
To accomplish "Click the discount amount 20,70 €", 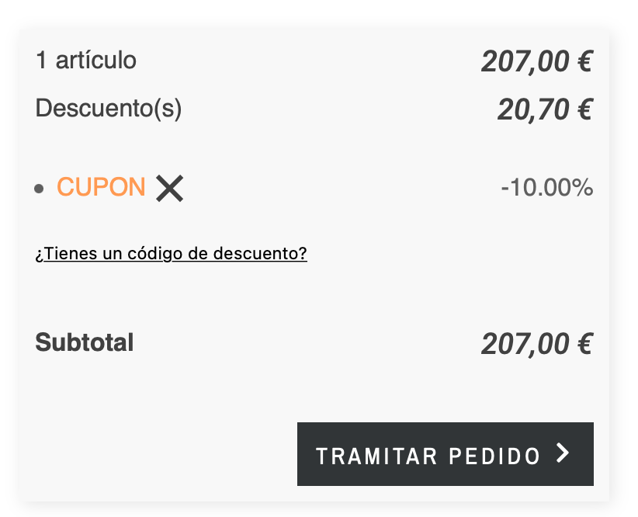I will click(545, 109).
